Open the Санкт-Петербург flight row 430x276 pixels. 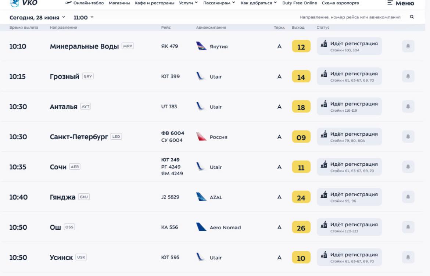(79, 137)
